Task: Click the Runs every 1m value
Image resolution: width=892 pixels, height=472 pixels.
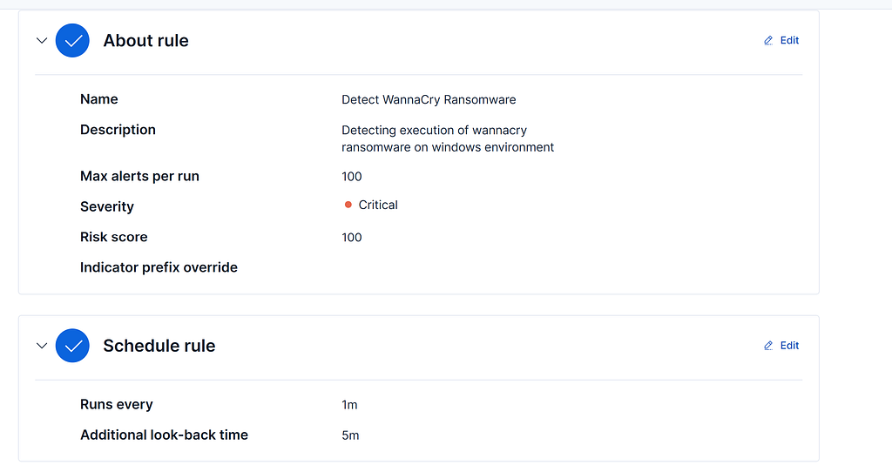Action: click(x=349, y=405)
